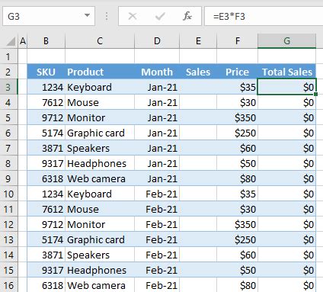Click SKU 5174 in row 13
323x292 pixels.
point(46,239)
